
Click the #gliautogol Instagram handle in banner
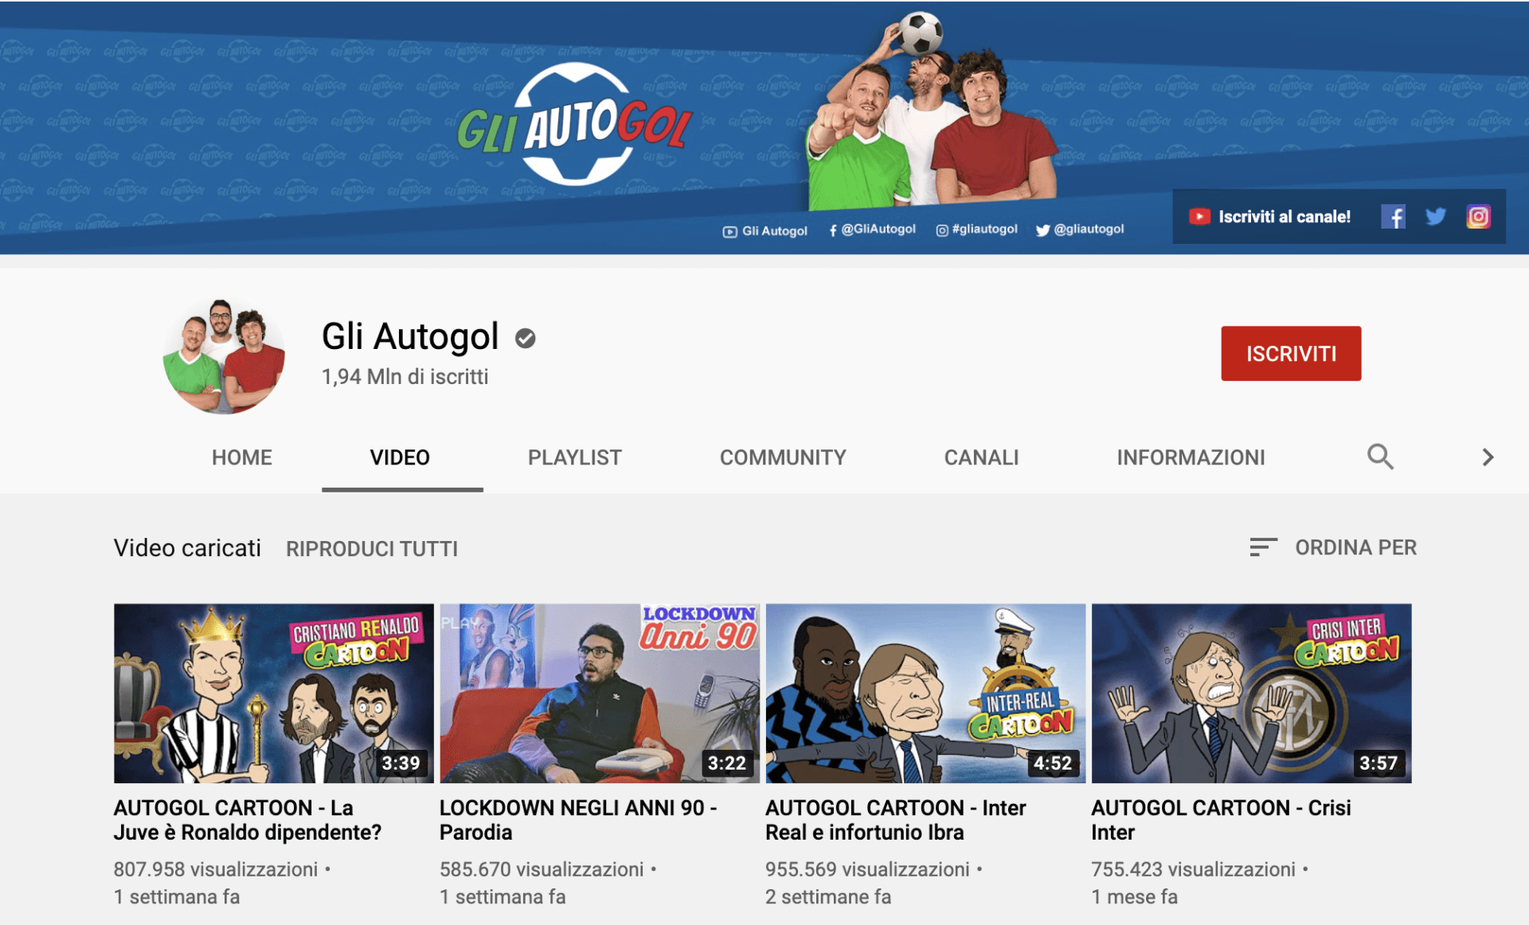coord(976,229)
